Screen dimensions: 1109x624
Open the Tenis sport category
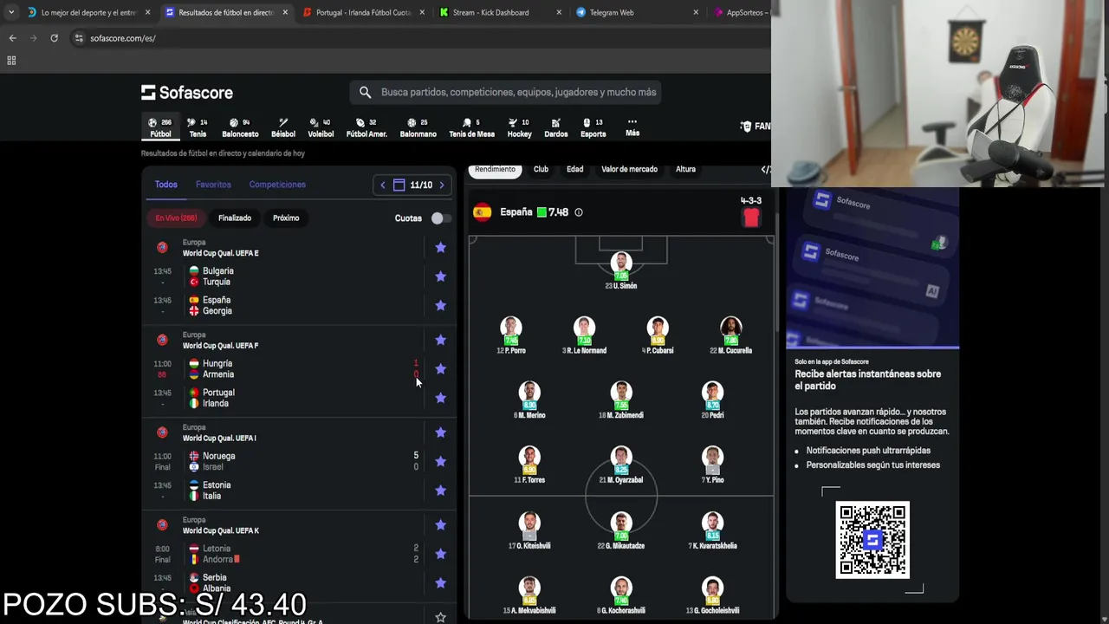(x=198, y=127)
